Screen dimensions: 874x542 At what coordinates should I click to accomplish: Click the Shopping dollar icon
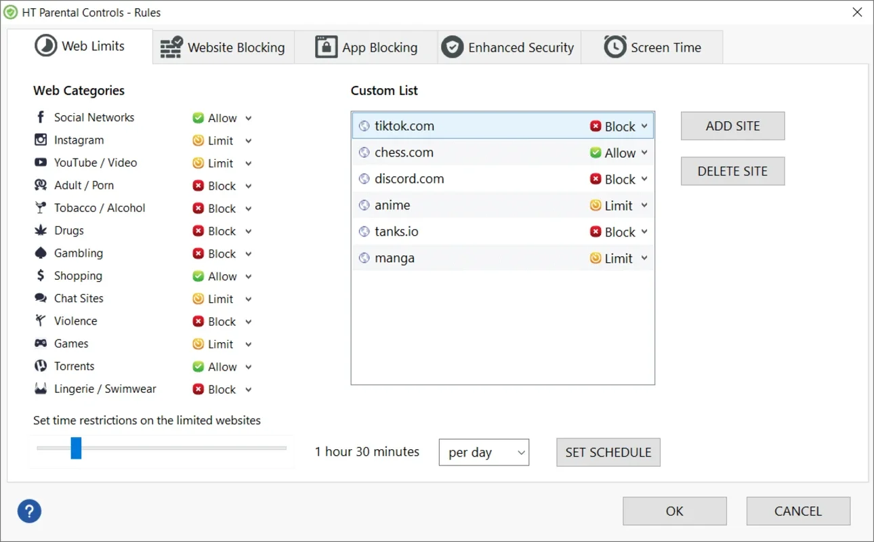click(x=41, y=276)
